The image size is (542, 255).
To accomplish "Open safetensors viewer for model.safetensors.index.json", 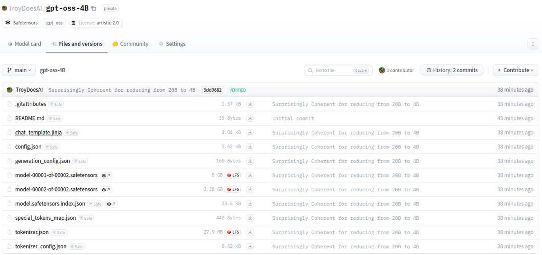I will tap(112, 204).
